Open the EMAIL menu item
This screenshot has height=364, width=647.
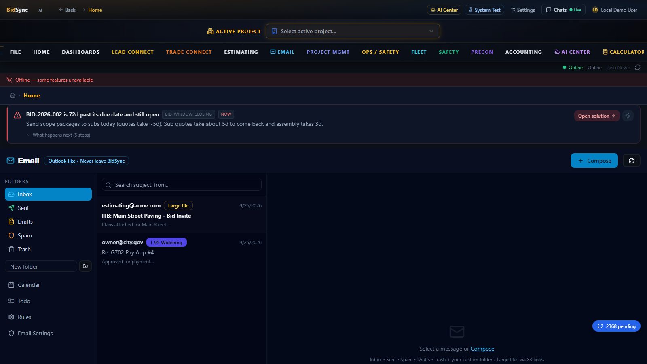point(282,52)
